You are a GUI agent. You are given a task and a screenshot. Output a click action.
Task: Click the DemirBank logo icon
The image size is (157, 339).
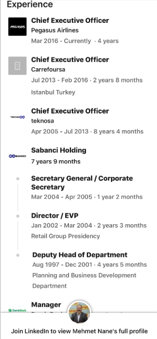click(17, 310)
